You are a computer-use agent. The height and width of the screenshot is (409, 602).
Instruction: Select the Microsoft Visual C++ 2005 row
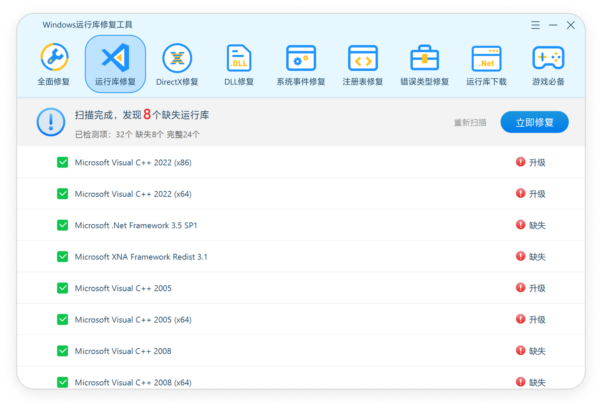tap(301, 288)
